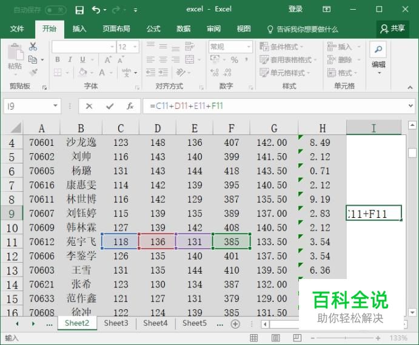Switch to the 审阅 ribbon tab
The height and width of the screenshot is (345, 419).
(213, 28)
